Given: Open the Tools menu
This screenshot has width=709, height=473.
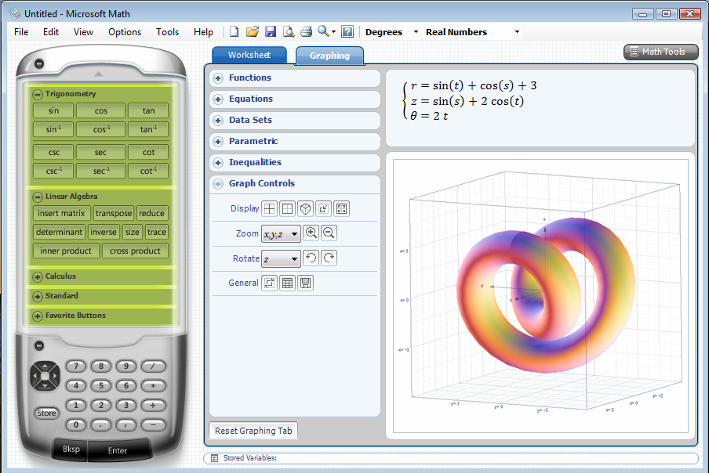Looking at the screenshot, I should [167, 32].
